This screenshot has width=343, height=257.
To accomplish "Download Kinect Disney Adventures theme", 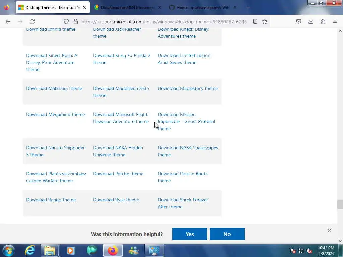I will click(x=183, y=33).
